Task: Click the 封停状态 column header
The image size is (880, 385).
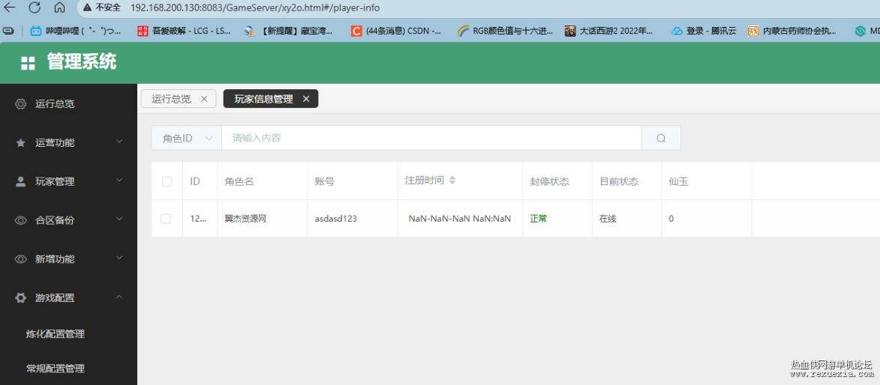Action: click(549, 181)
